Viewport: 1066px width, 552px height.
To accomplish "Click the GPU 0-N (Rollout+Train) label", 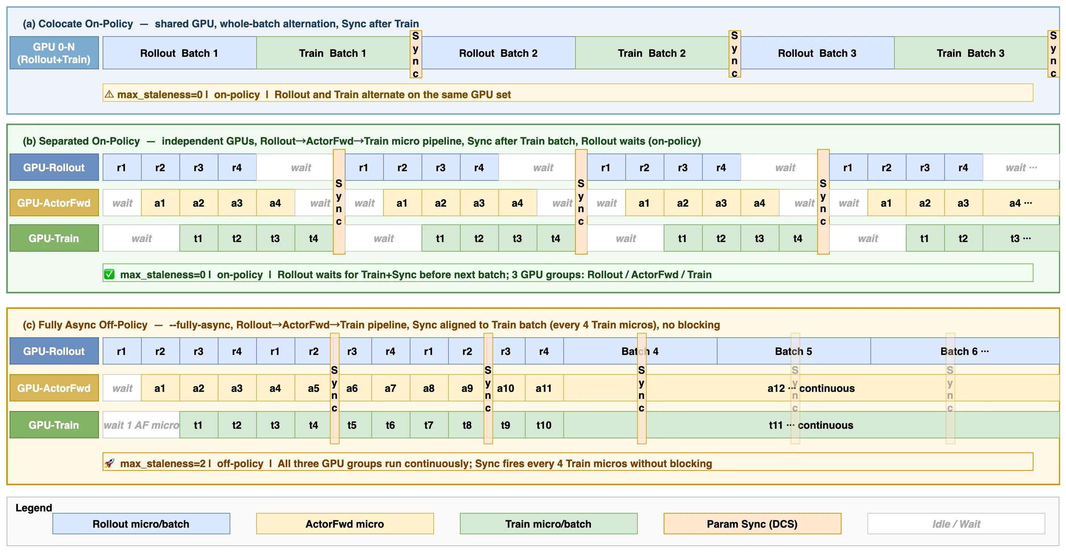I will pyautogui.click(x=54, y=52).
